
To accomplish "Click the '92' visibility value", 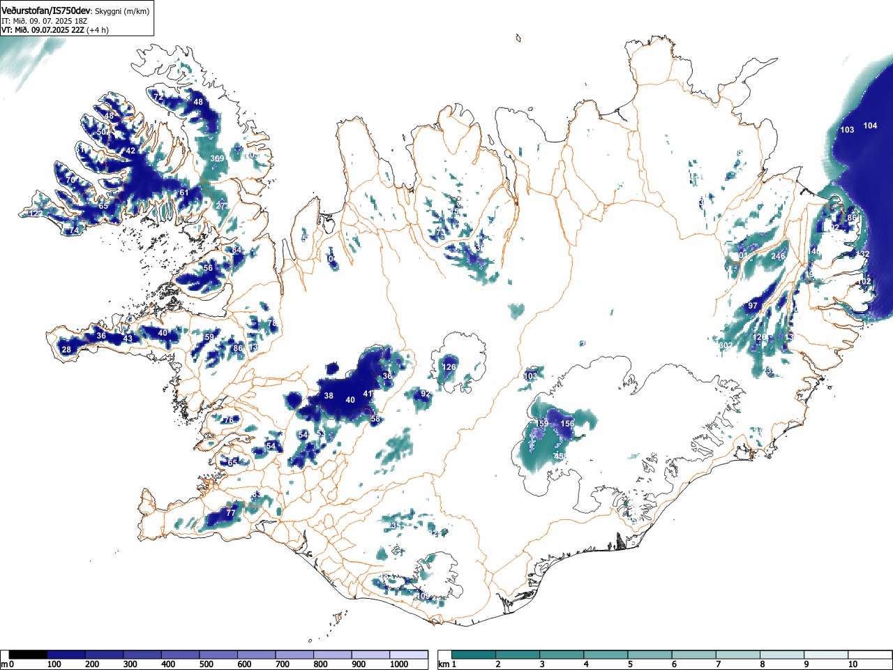I will click(x=426, y=394).
